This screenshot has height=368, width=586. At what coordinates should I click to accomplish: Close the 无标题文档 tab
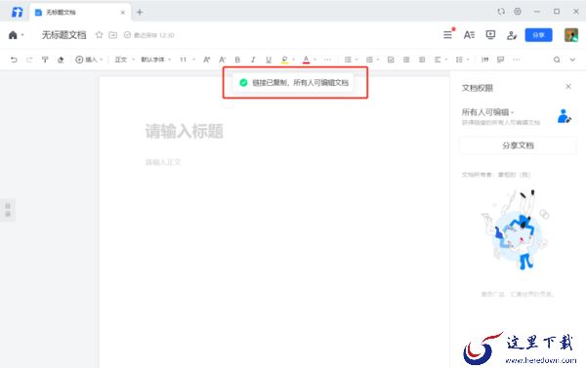tap(123, 13)
